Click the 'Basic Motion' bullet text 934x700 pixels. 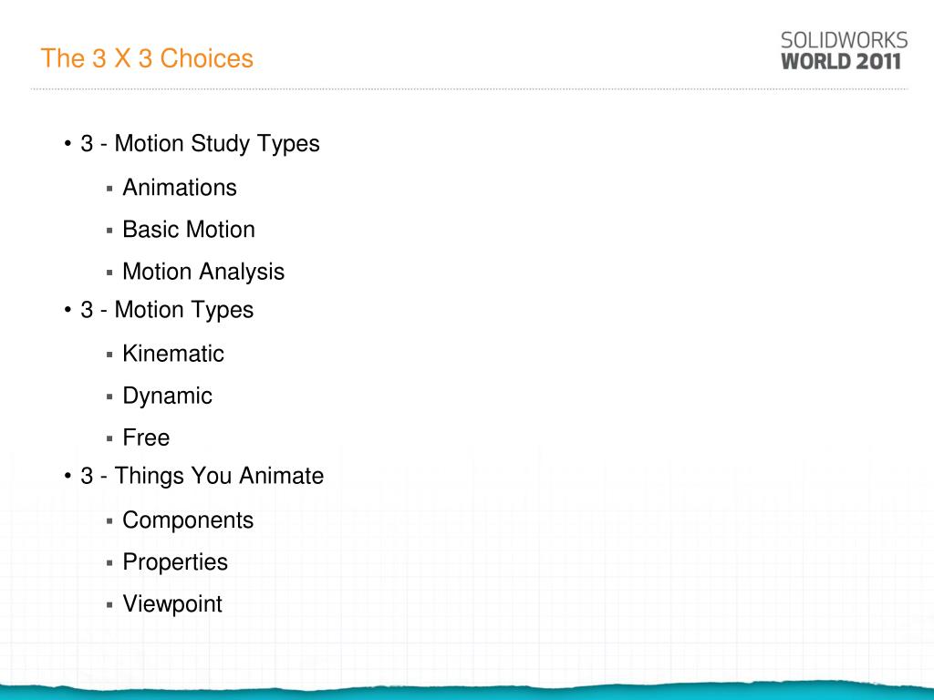tap(189, 230)
